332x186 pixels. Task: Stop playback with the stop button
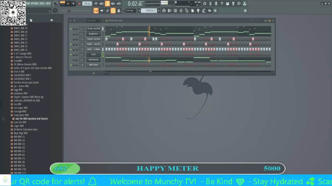pos(73,4)
